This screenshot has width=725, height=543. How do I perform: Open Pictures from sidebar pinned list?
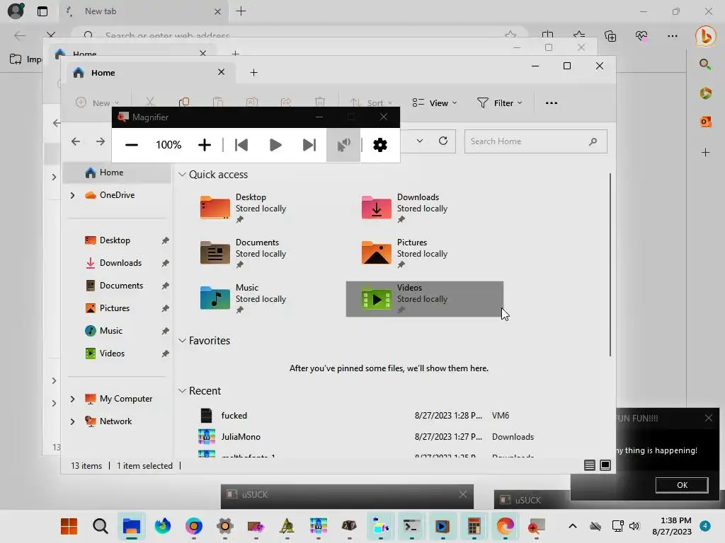(114, 308)
